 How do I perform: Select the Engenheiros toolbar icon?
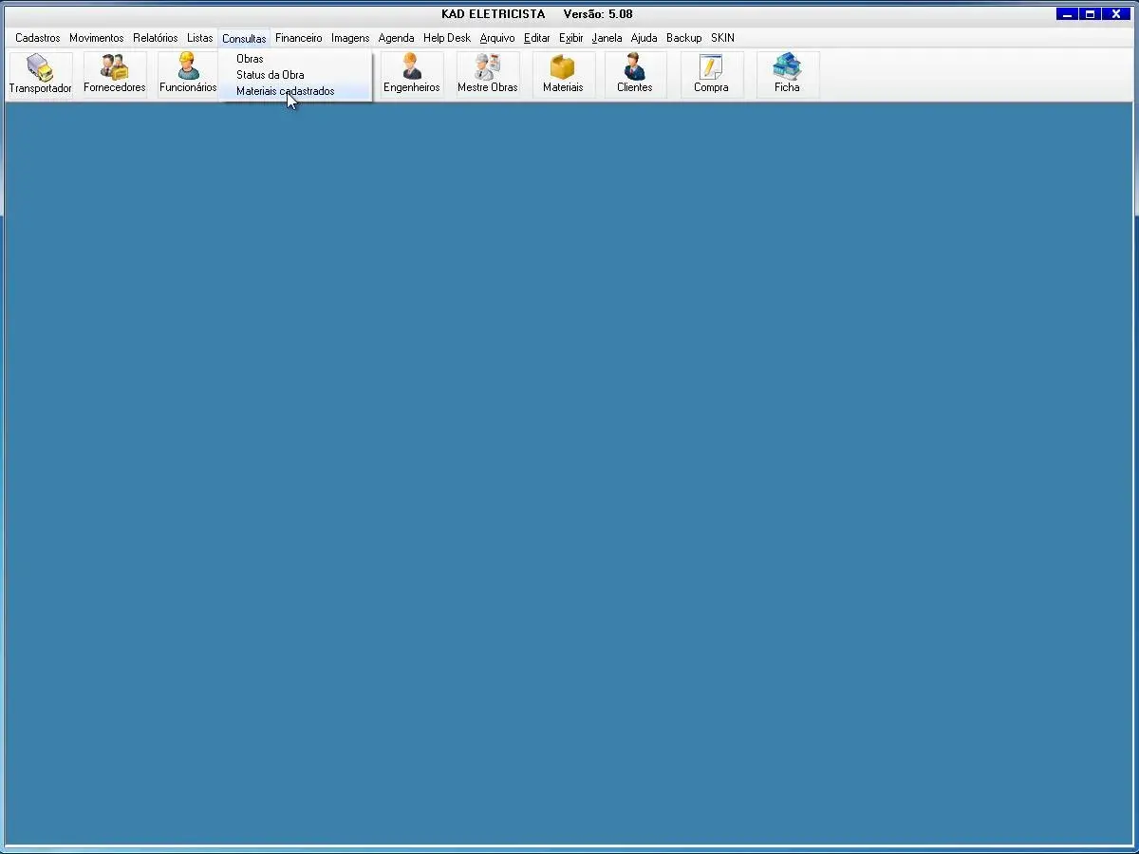[411, 74]
